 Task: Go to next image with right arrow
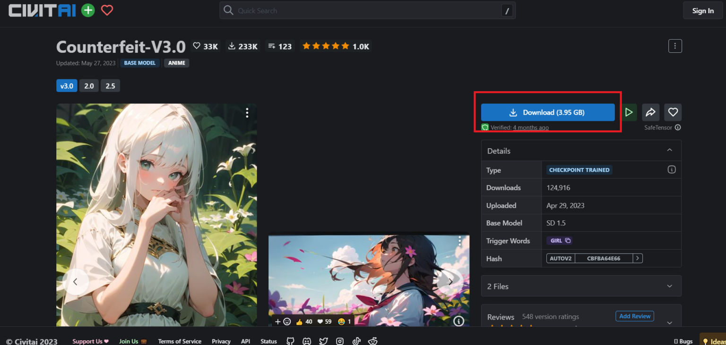pyautogui.click(x=450, y=282)
